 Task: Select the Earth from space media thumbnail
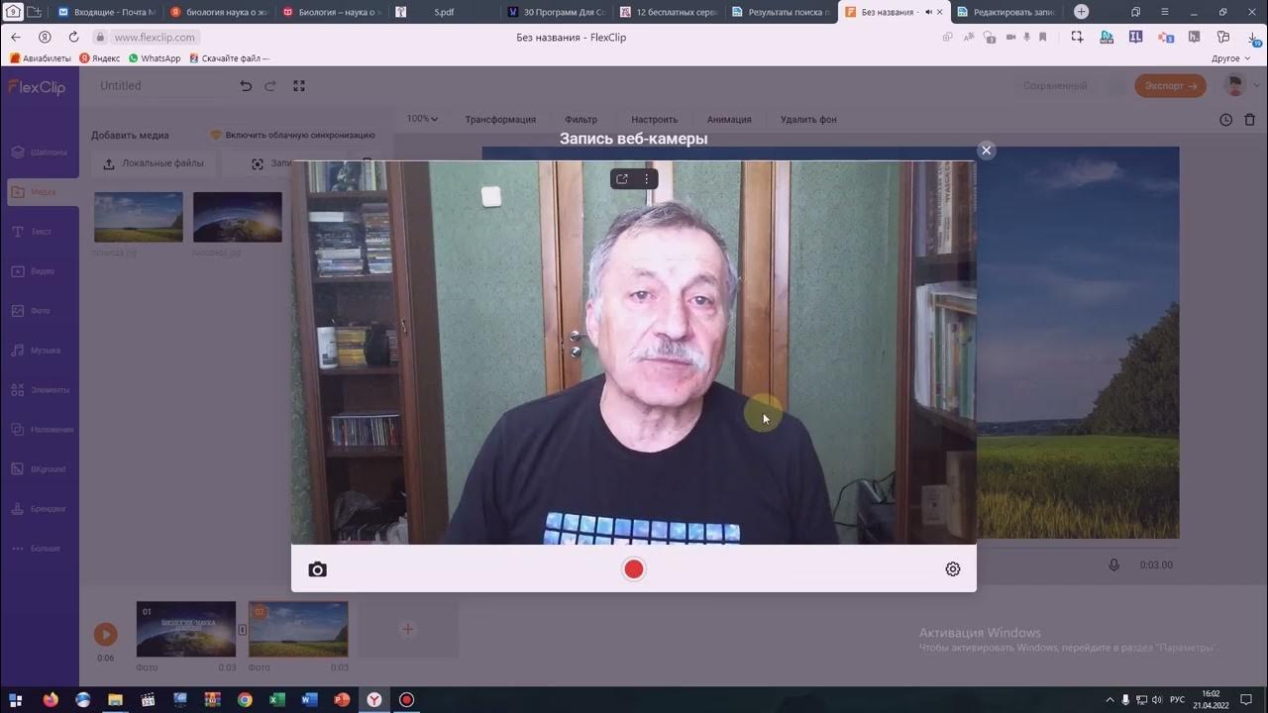(238, 217)
